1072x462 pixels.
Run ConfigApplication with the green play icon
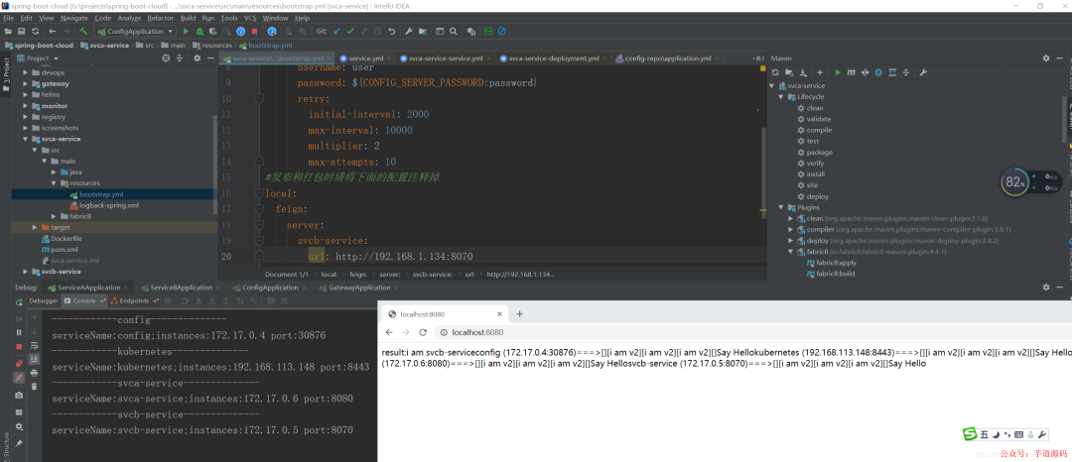click(186, 32)
